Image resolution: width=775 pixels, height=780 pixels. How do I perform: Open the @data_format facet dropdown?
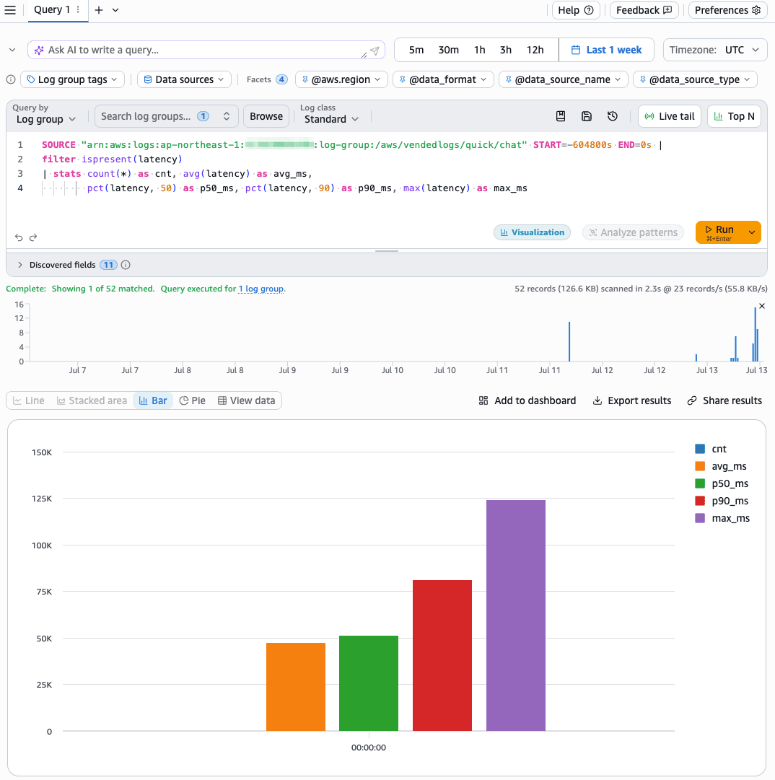pos(443,79)
